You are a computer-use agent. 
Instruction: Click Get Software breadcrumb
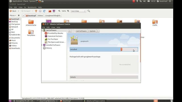(81, 31)
